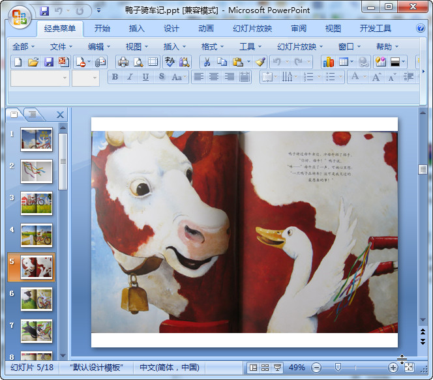Switch to the 设计 ribbon tab
Screen dimensions: 433x380
pyautogui.click(x=172, y=29)
